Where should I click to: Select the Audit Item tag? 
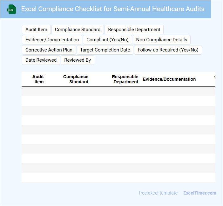36,30
